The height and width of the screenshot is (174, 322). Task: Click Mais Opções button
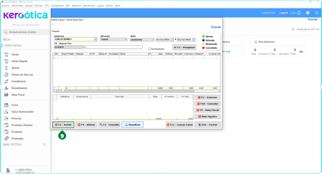[207, 116]
